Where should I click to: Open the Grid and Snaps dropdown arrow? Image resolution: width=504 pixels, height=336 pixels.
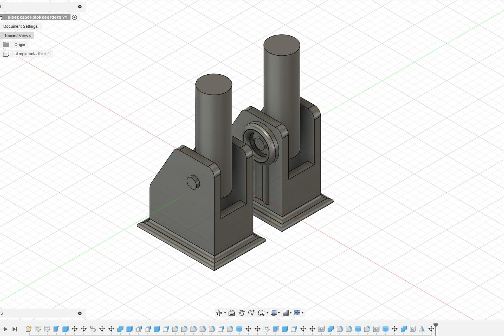pos(291,313)
